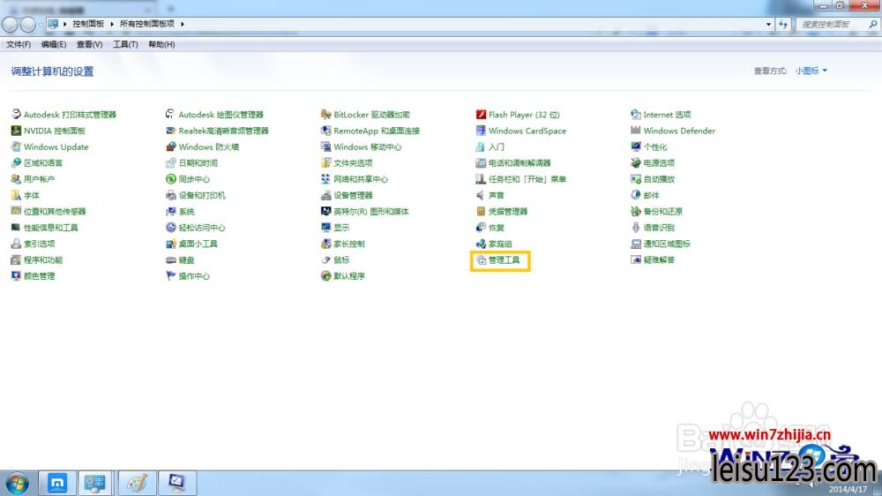Open the 鼠标 icon

(325, 260)
